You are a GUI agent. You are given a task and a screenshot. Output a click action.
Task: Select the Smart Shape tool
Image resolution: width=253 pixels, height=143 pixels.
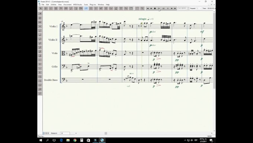coord(91,8)
